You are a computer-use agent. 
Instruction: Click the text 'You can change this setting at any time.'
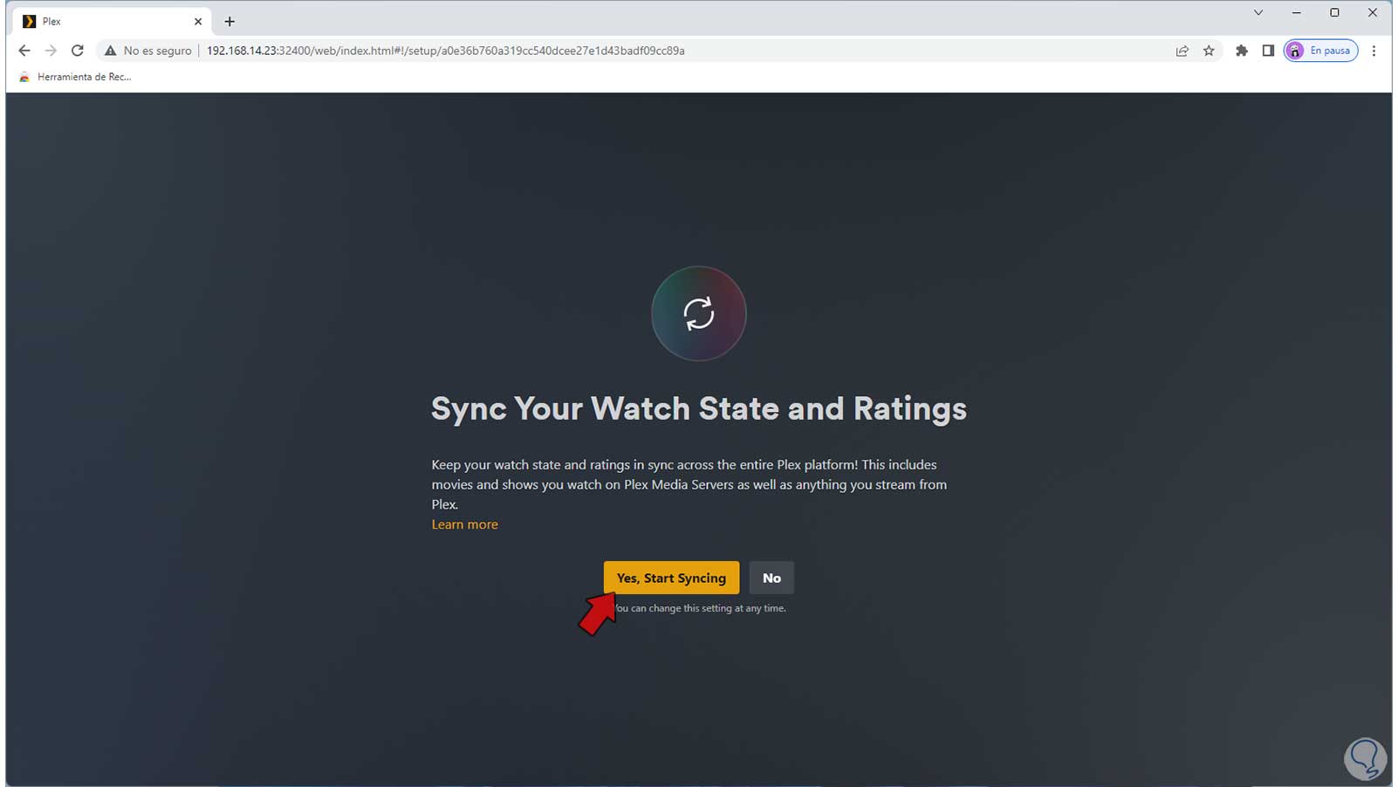(699, 608)
